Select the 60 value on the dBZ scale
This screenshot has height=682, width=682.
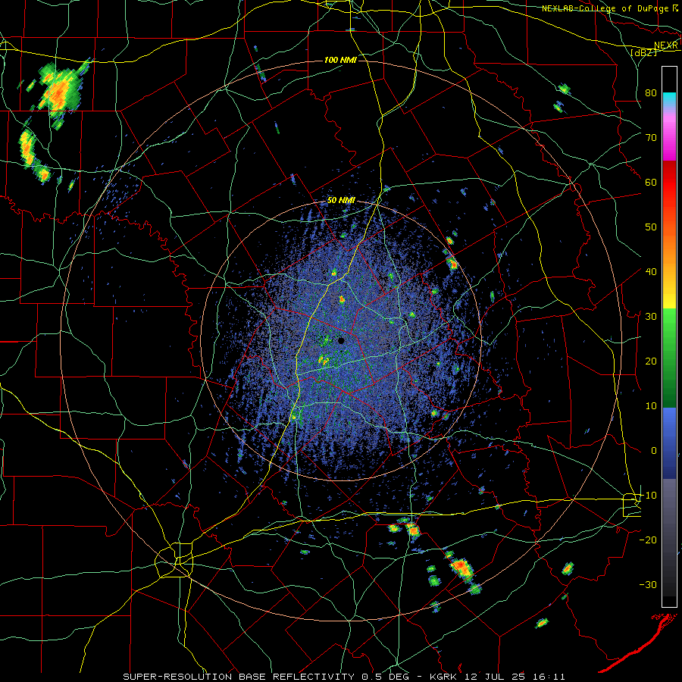[651, 182]
